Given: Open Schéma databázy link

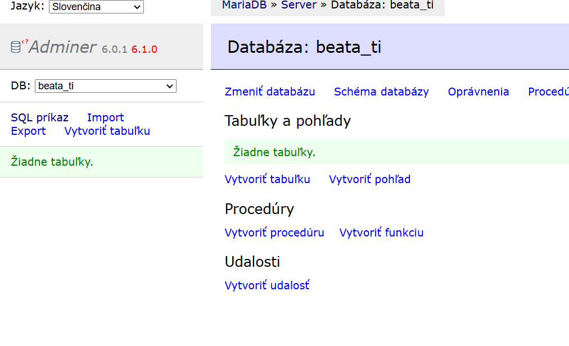Looking at the screenshot, I should click(381, 92).
